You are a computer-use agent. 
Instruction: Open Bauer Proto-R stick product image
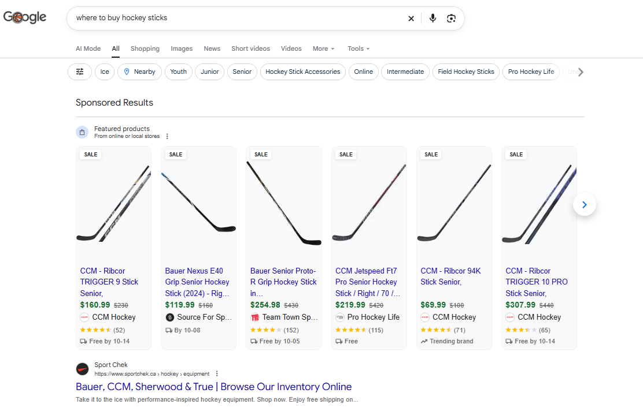[x=284, y=203]
